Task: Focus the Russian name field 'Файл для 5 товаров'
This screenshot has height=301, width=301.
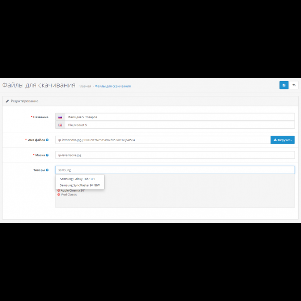Action: (179, 117)
